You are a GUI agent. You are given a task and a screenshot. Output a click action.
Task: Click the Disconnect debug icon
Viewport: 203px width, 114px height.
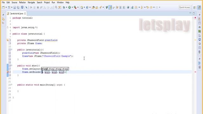[x=41, y=8]
